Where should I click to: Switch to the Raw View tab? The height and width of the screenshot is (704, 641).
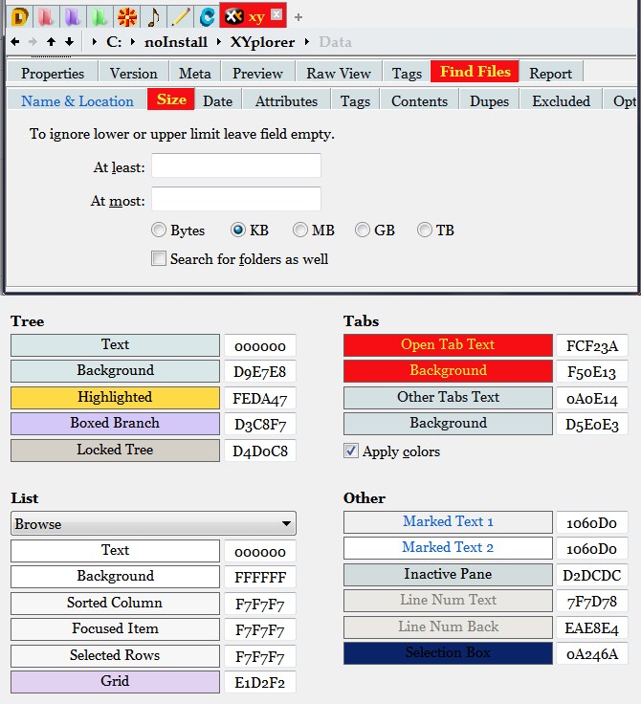[339, 74]
